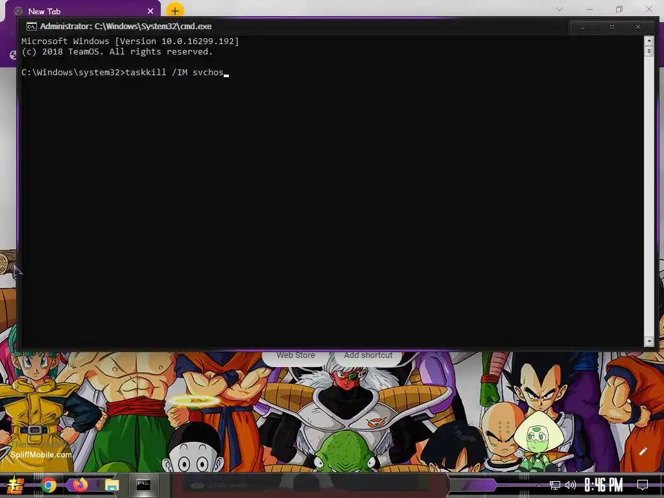Open the volume control in system tray

pyautogui.click(x=571, y=485)
